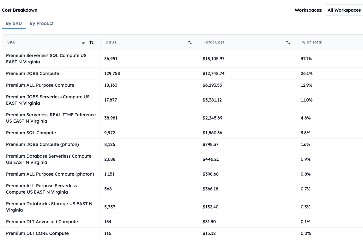
Task: Click the $31.30 total cost
Action: [209, 222]
